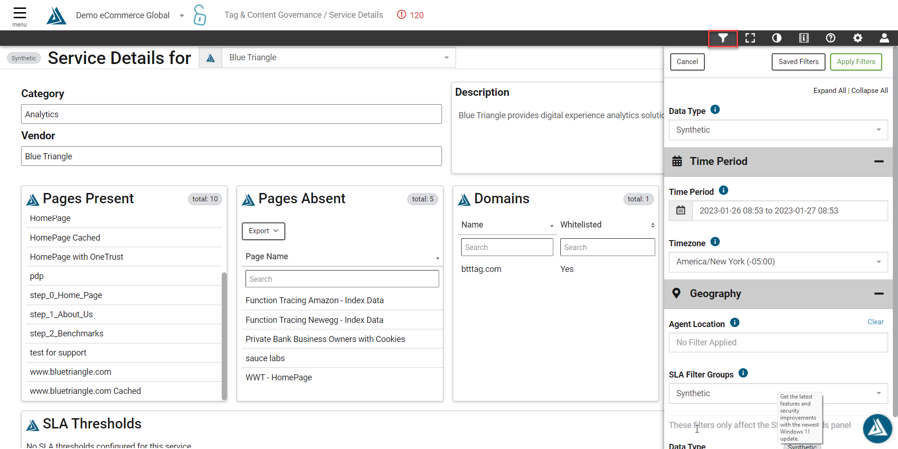Select HomePage Cached in Pages Present
This screenshot has height=449, width=898.
124,238
